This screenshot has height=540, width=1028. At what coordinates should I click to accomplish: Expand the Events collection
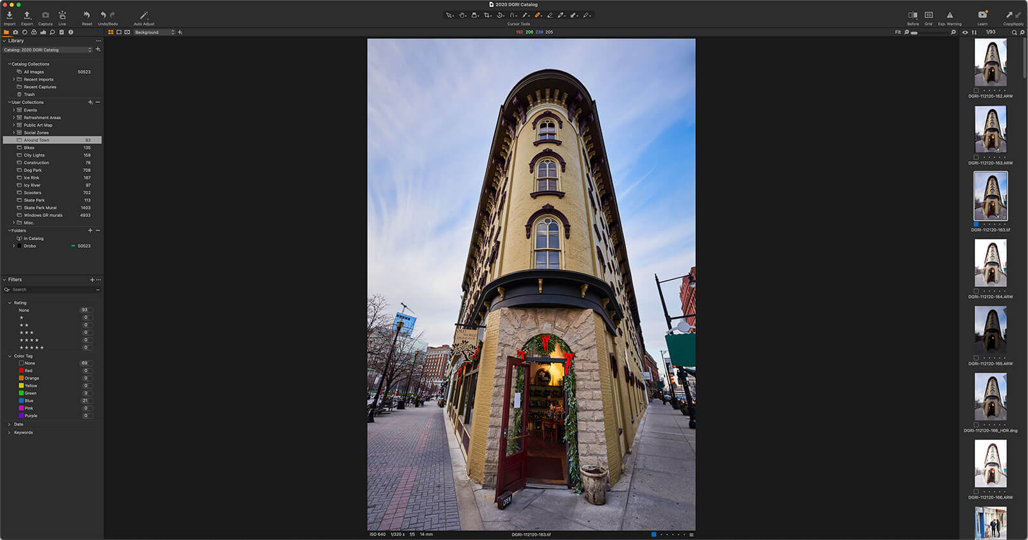point(13,110)
